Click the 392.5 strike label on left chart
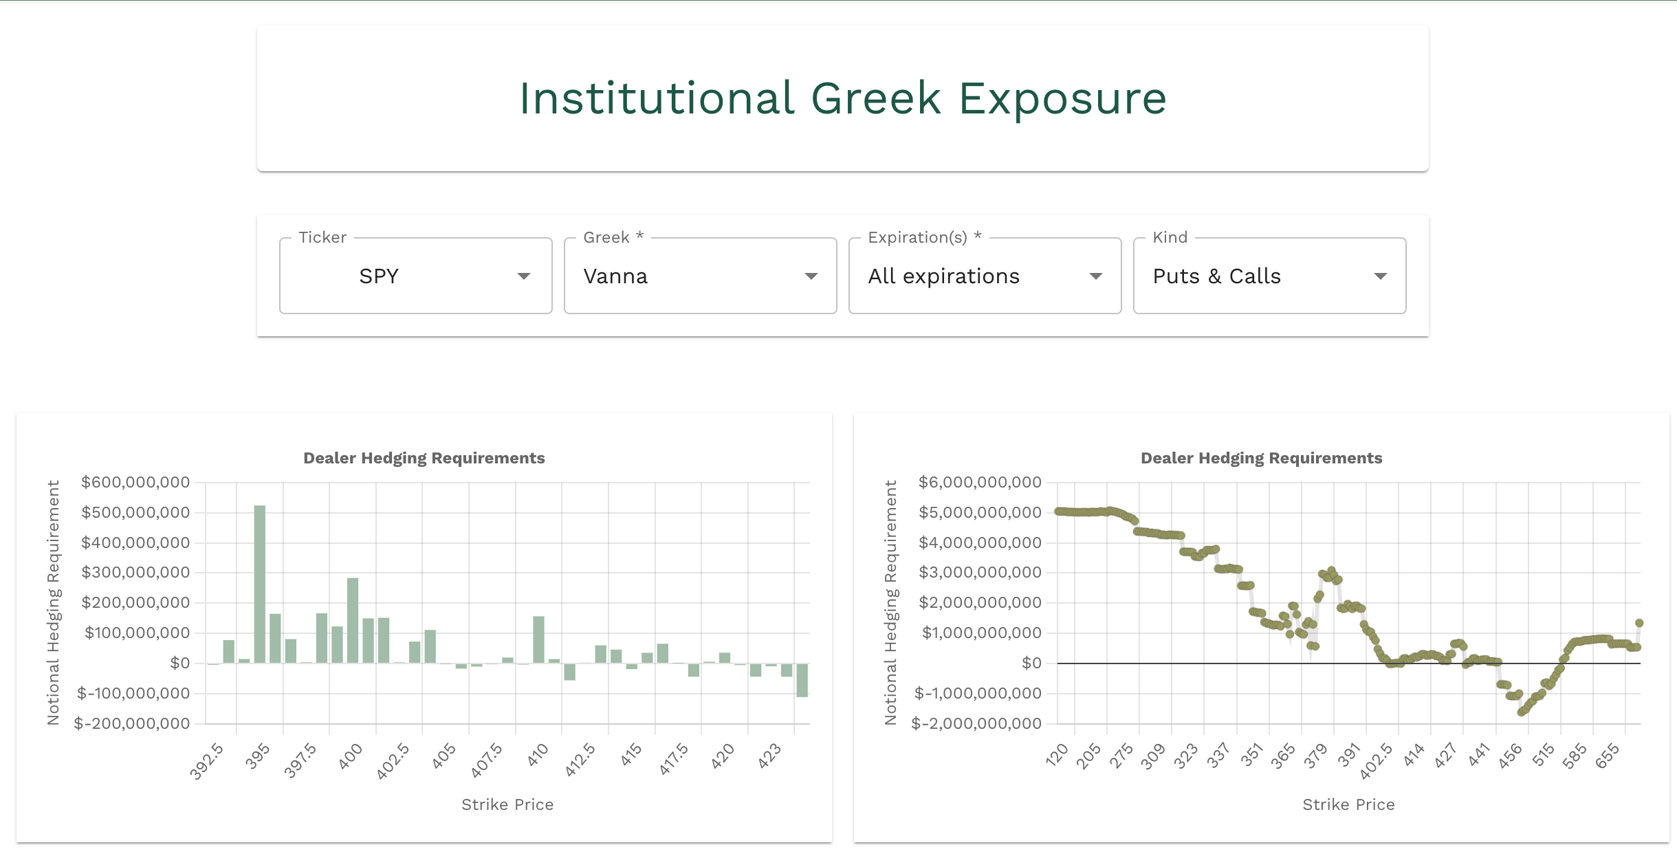Viewport: 1677px width, 856px height. click(207, 761)
